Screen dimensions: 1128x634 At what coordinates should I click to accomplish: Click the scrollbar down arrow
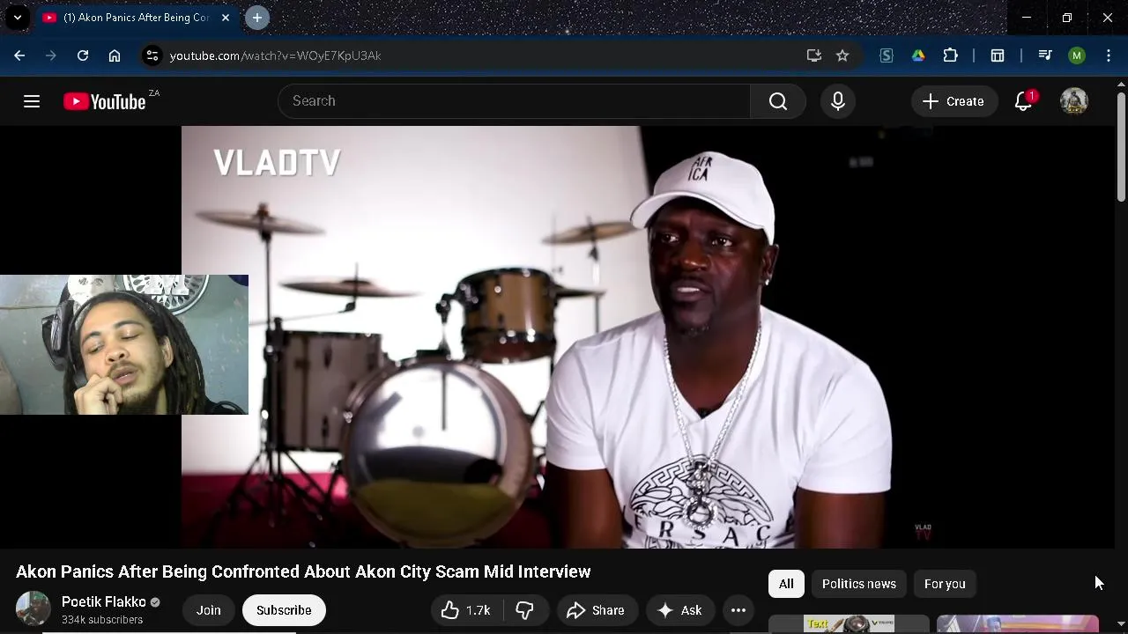pyautogui.click(x=1121, y=623)
